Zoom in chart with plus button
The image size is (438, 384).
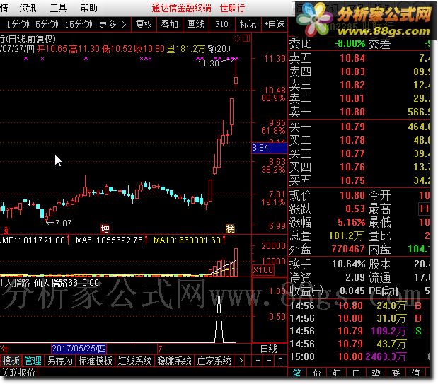tap(258, 361)
